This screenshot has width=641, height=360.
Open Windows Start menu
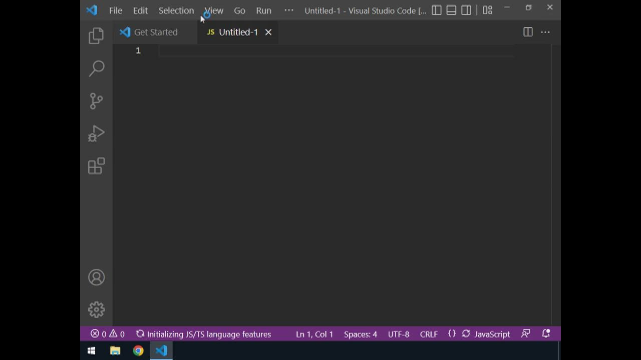91,351
